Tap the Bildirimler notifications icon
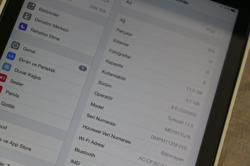 point(31,6)
